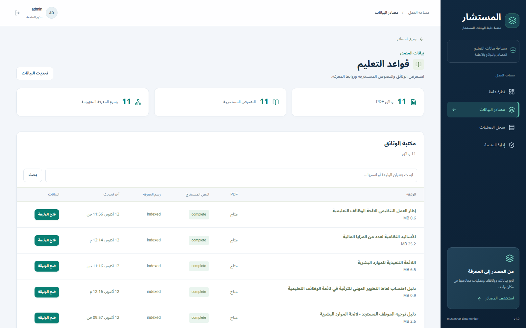This screenshot has width=526, height=328.
Task: Click the إدارة المنصة shield icon
Action: pyautogui.click(x=512, y=145)
